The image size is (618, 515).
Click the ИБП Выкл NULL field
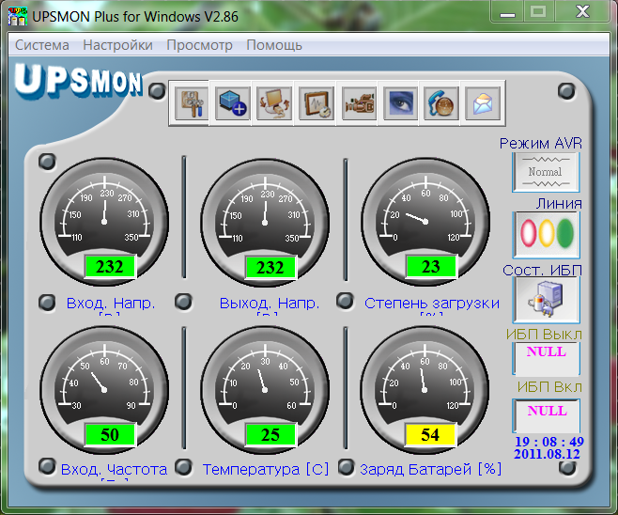tap(547, 358)
